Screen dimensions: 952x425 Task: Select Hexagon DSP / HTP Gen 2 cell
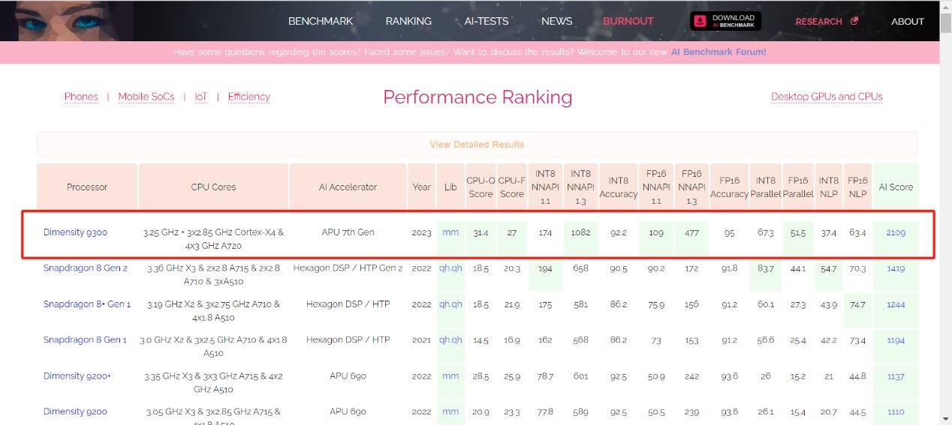pyautogui.click(x=348, y=268)
